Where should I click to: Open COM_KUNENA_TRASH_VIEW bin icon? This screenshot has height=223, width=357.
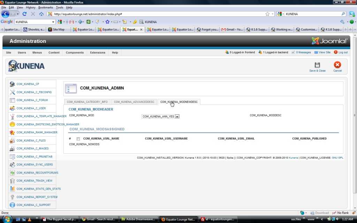12,181
